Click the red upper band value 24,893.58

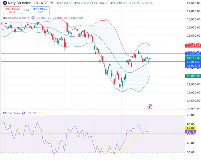coord(60,18)
